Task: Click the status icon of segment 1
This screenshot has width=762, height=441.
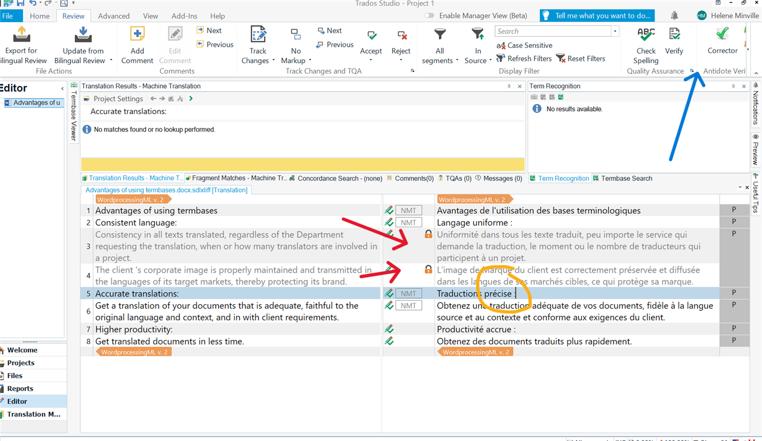Action: click(389, 210)
